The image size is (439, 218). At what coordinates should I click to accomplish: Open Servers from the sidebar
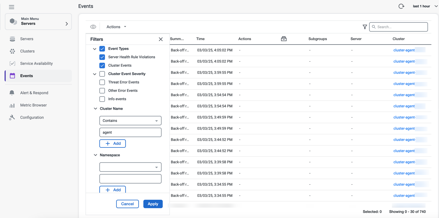pos(27,39)
